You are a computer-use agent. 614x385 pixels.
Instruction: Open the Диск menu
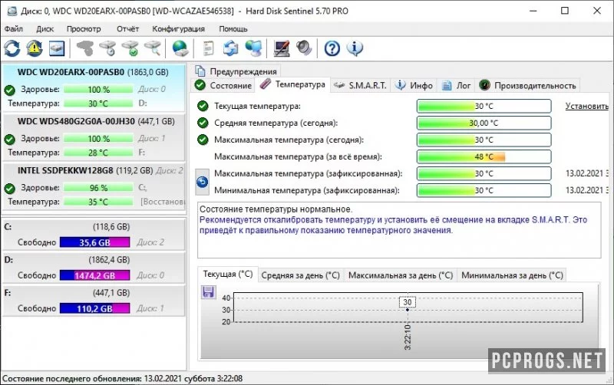[x=45, y=29]
